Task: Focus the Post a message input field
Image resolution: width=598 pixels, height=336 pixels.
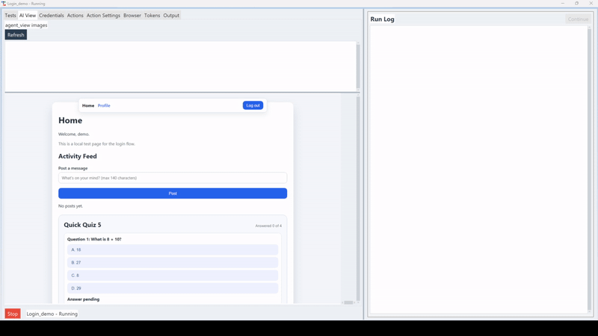Action: click(173, 178)
